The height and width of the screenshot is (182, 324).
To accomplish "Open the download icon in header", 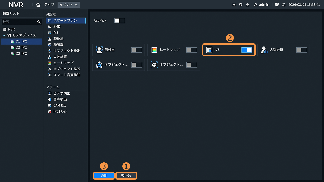I will coord(247,5).
